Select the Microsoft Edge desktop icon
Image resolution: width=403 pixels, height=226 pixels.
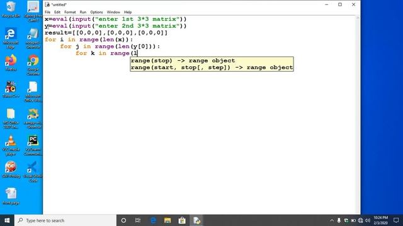tap(11, 38)
